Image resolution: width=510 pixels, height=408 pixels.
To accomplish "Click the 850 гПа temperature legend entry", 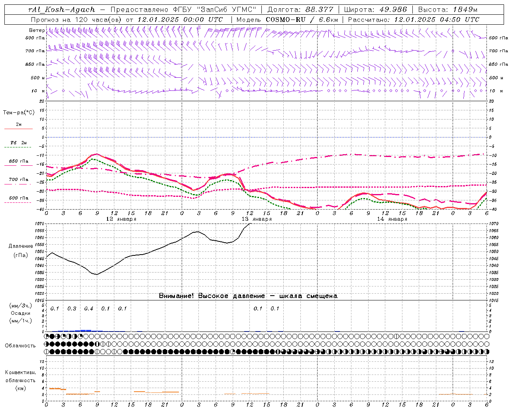I will 18,161.
